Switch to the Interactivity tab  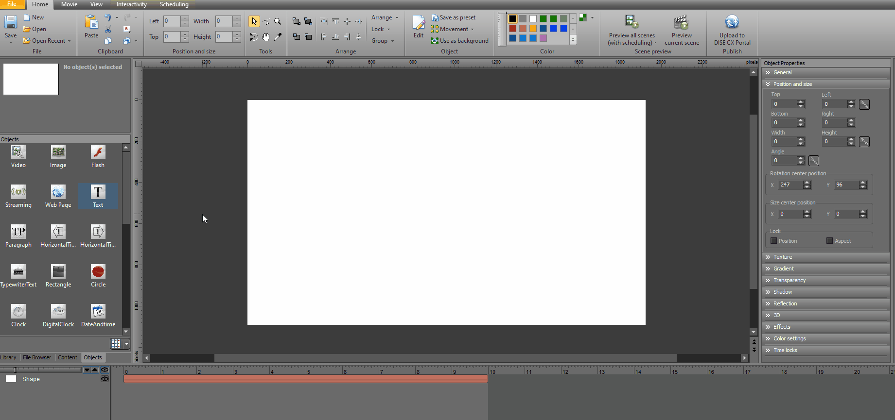click(131, 4)
